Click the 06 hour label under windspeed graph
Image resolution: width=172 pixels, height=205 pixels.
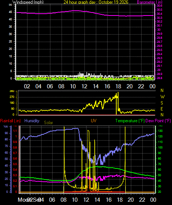[50, 86]
